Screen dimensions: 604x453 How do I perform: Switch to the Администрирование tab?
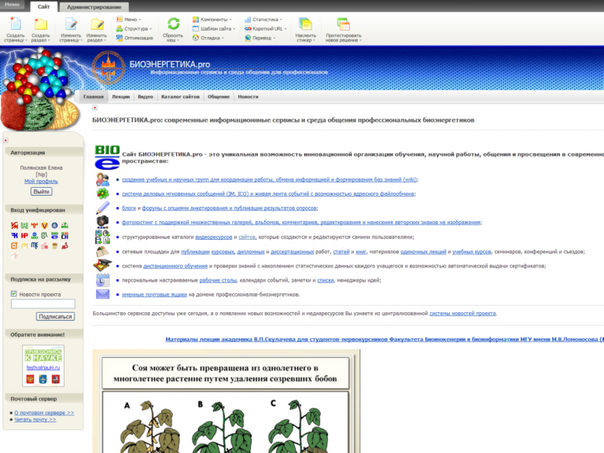[94, 7]
